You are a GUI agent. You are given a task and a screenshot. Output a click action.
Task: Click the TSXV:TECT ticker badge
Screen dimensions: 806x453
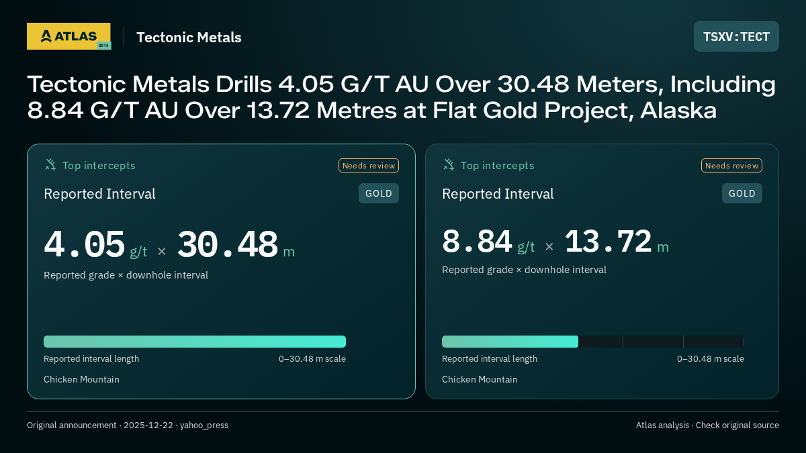coord(736,36)
